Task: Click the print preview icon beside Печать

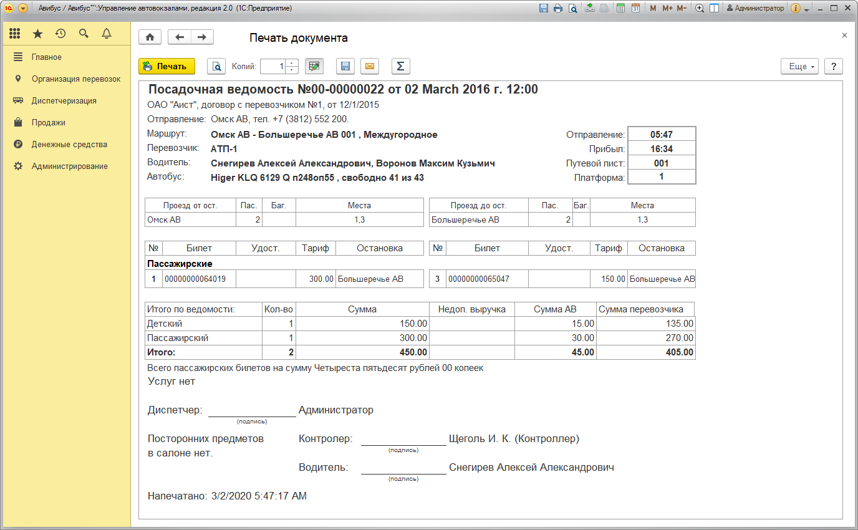Action: tap(216, 66)
